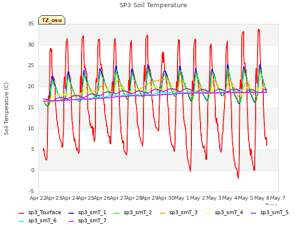
Task: Click the 35 y-axis tick label
Action: pyautogui.click(x=31, y=23)
